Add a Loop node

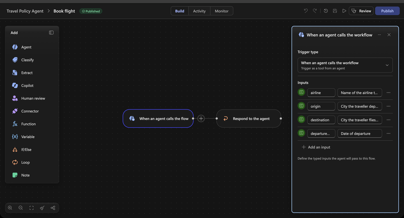click(x=25, y=163)
